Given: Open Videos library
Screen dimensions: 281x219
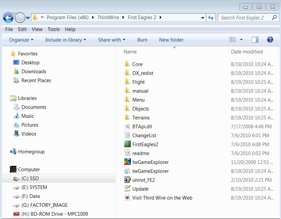Looking at the screenshot, I should click(x=29, y=134).
